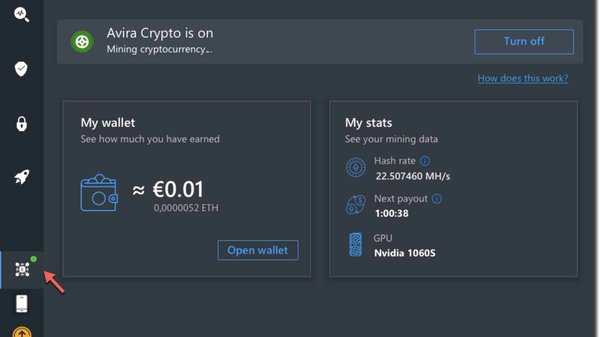Open the Performance rocket icon in sidebar
Screen dimensions: 600x337
point(22,177)
